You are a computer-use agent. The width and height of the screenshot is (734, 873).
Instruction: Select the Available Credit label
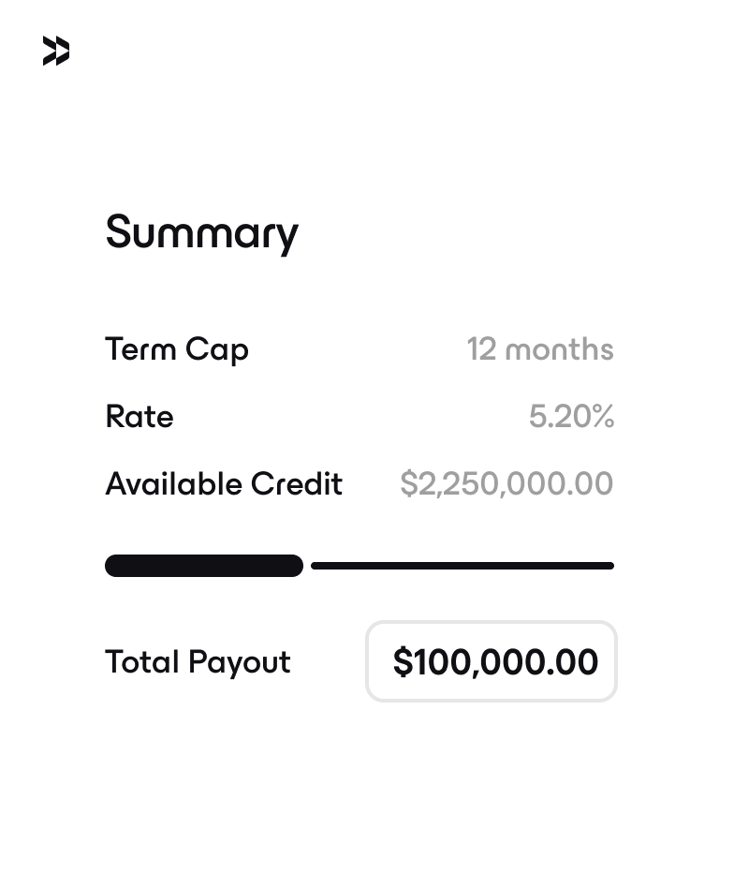click(224, 484)
